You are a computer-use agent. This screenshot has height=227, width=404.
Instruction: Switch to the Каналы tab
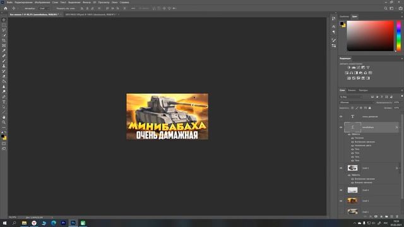[352, 90]
